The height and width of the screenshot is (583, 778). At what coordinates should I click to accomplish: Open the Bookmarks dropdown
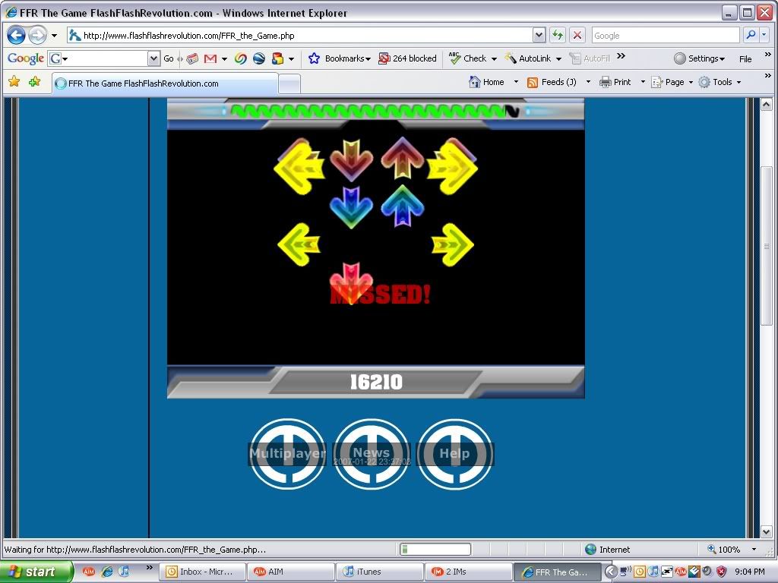[x=340, y=58]
